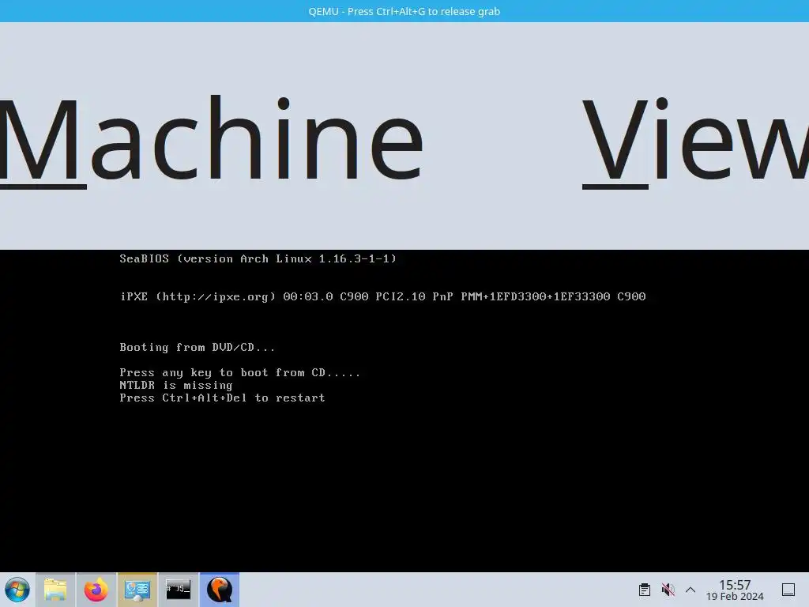Open the file manager from the taskbar
The height and width of the screenshot is (607, 809).
tap(55, 590)
